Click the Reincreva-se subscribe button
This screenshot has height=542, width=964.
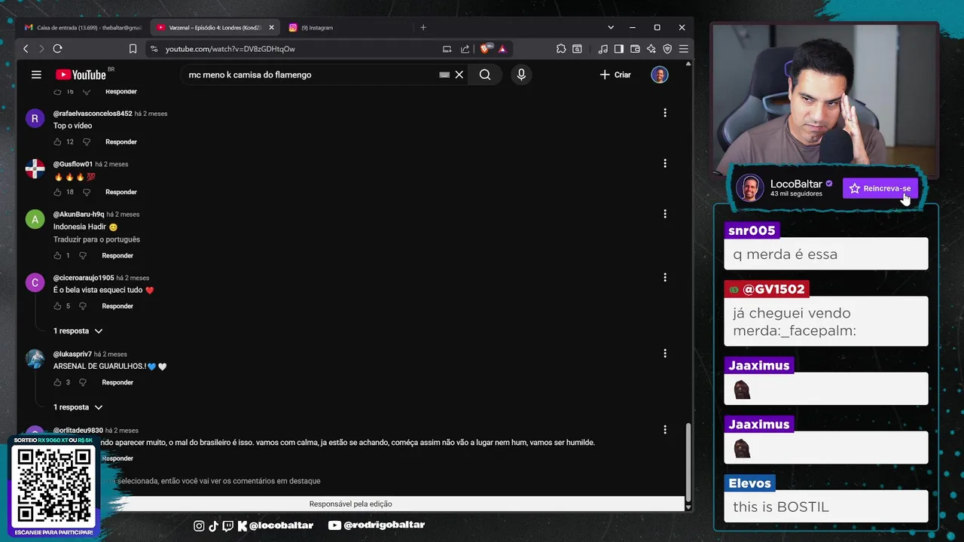880,188
